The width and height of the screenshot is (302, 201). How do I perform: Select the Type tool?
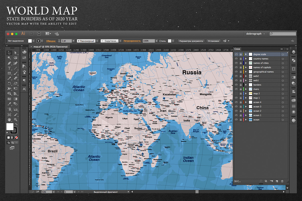[x=9, y=68]
